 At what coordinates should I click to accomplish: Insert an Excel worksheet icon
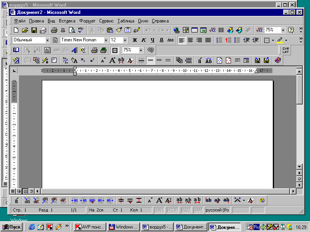tap(203, 30)
